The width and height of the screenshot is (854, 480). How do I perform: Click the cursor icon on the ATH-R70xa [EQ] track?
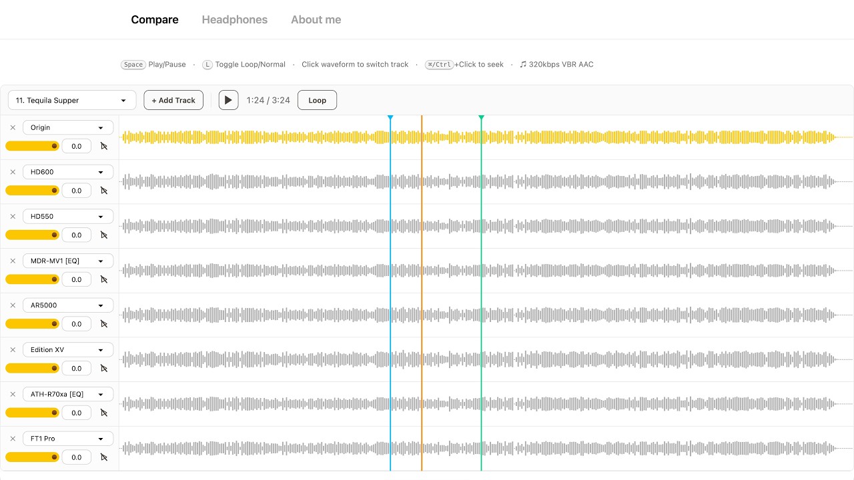pyautogui.click(x=104, y=413)
